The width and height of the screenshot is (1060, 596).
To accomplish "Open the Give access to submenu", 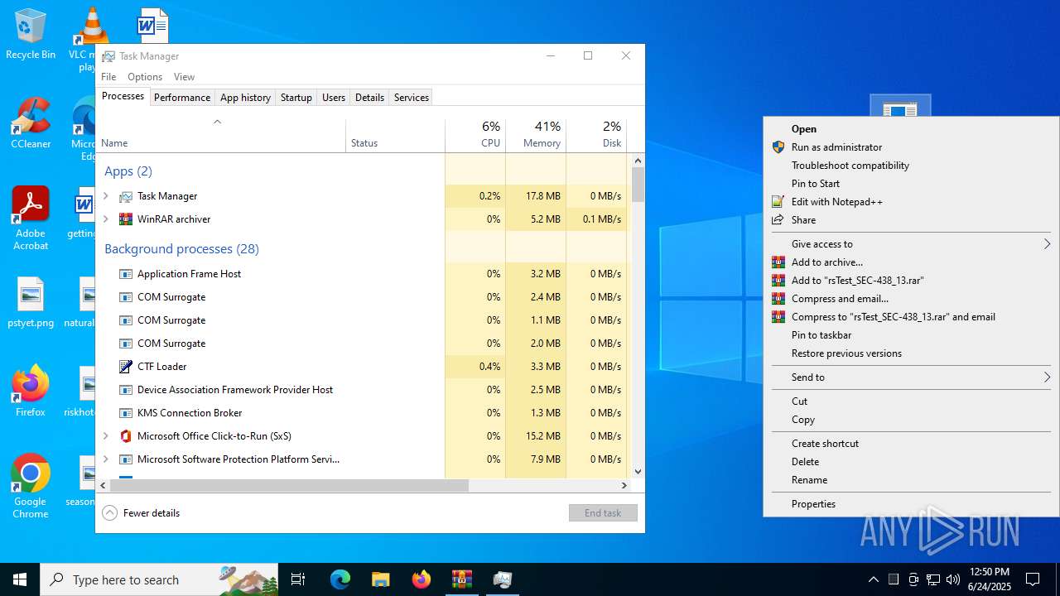I will coord(911,244).
